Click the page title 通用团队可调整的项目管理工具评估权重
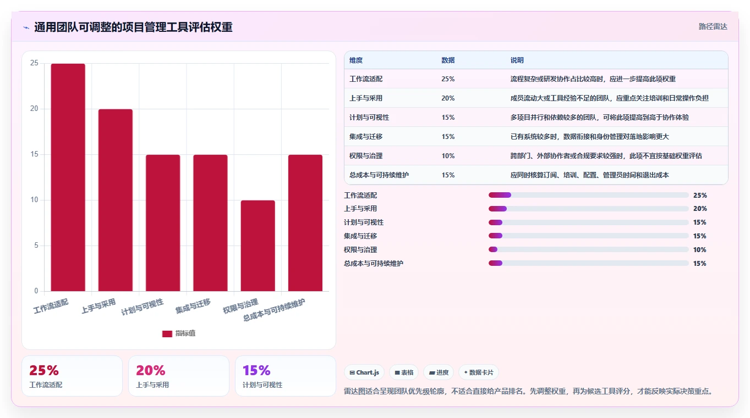The image size is (750, 418). [x=133, y=27]
